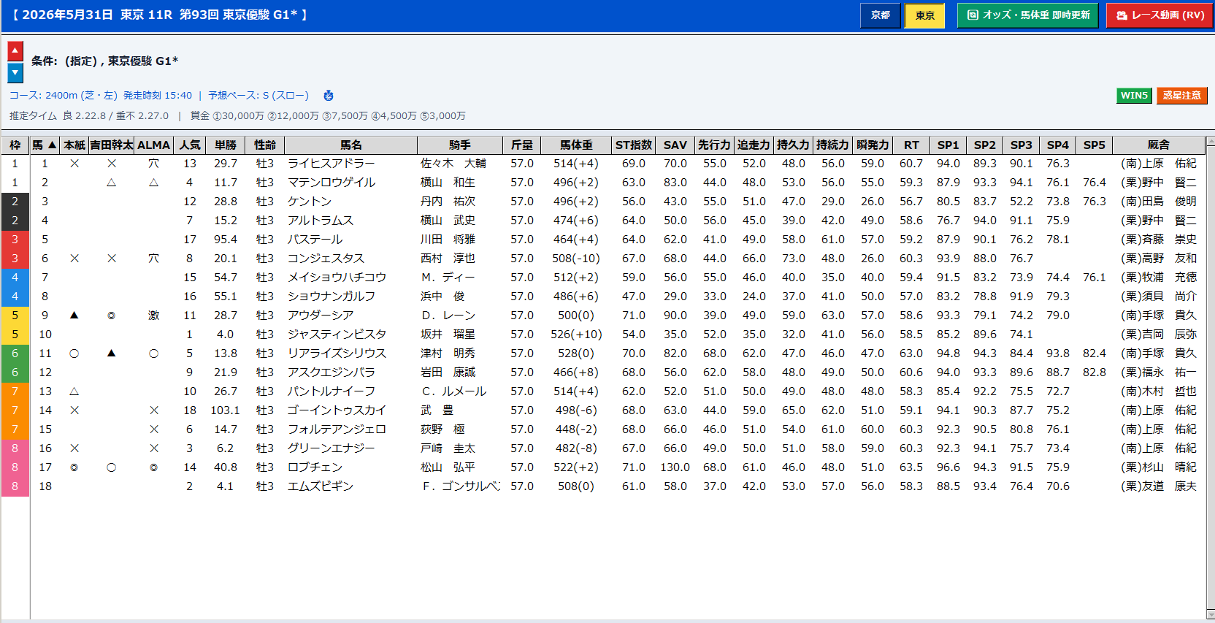The height and width of the screenshot is (623, 1215).
Task: Click the green WIN5 badge
Action: coord(1134,96)
